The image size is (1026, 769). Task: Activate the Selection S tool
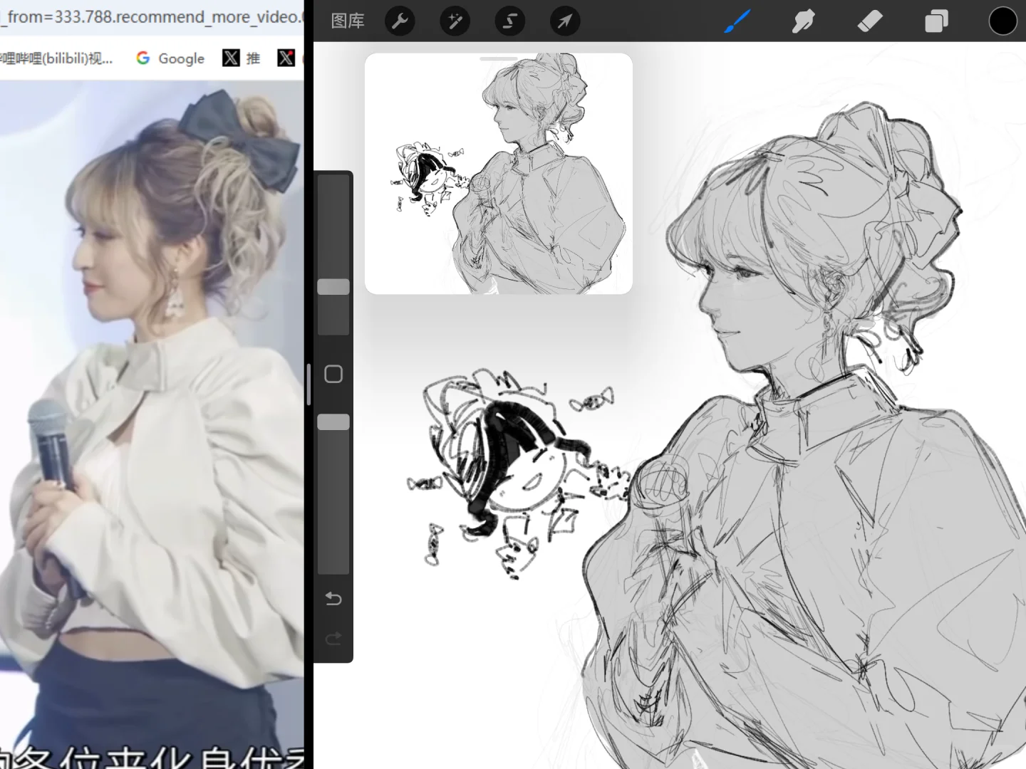pyautogui.click(x=510, y=21)
